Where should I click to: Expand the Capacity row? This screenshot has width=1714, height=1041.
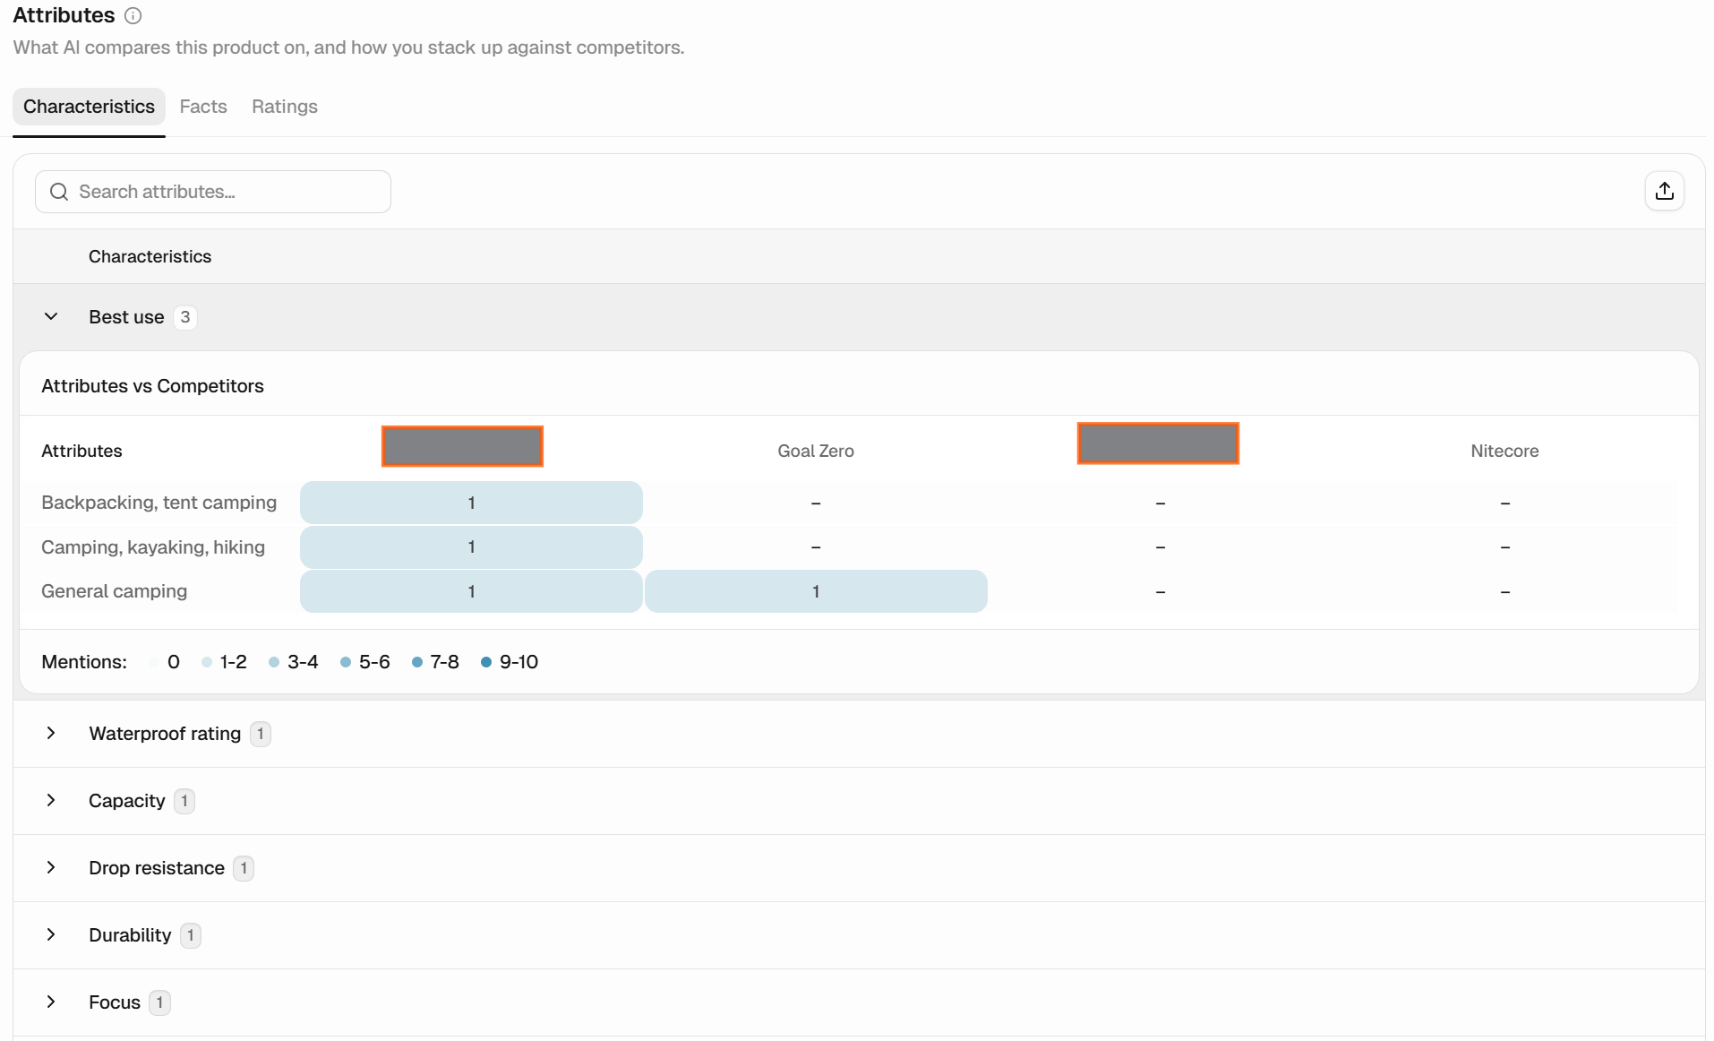point(51,800)
